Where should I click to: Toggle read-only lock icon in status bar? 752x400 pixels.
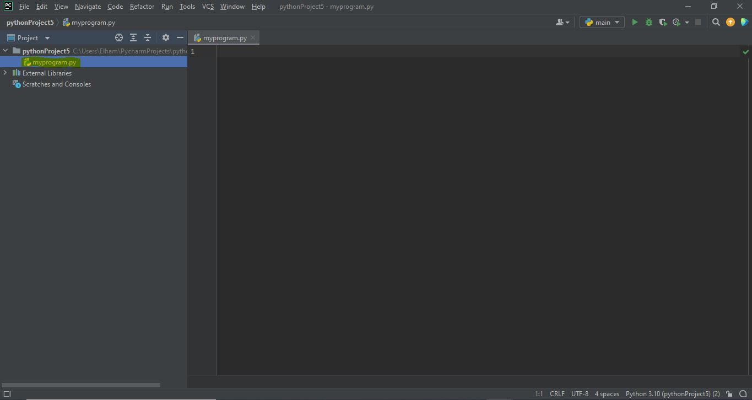coord(729,394)
